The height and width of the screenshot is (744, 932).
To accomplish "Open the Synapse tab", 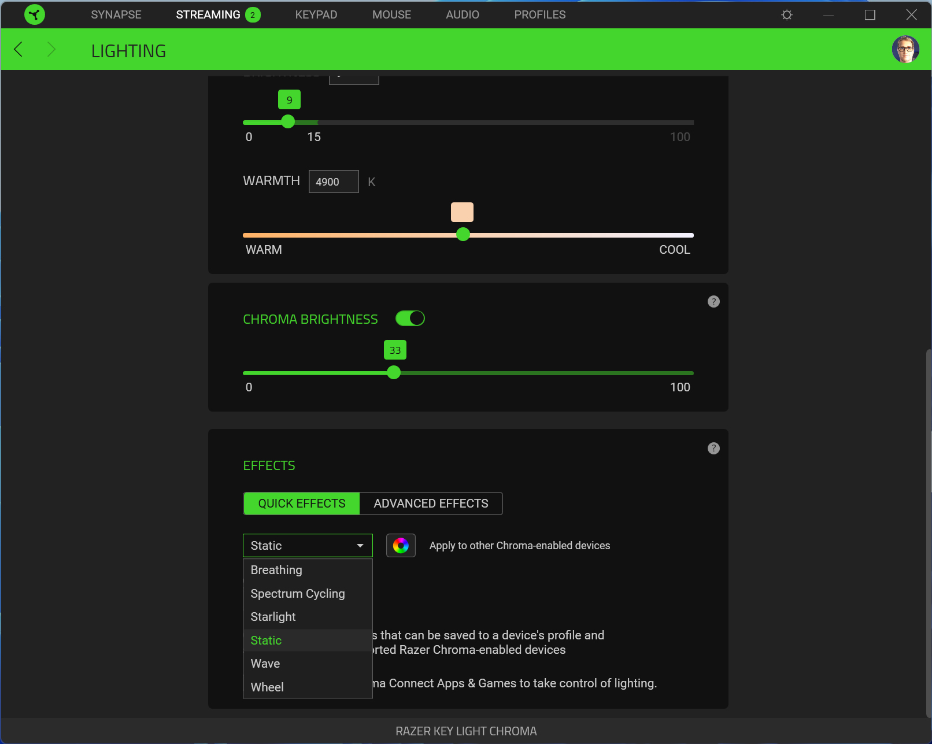I will pos(116,15).
